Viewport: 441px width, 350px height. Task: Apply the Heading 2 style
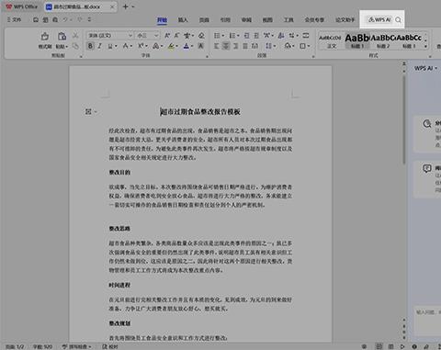click(383, 41)
